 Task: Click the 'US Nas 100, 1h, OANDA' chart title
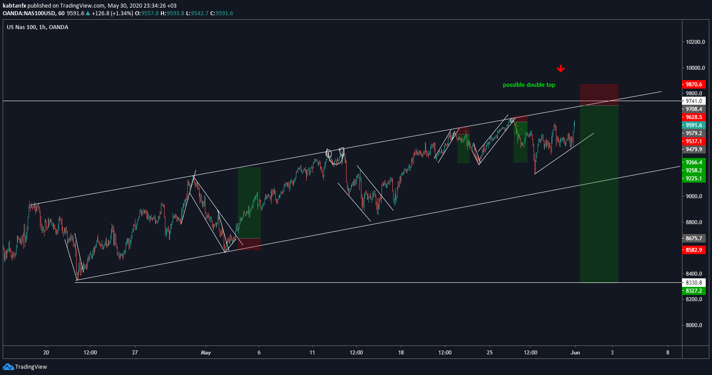click(x=38, y=27)
